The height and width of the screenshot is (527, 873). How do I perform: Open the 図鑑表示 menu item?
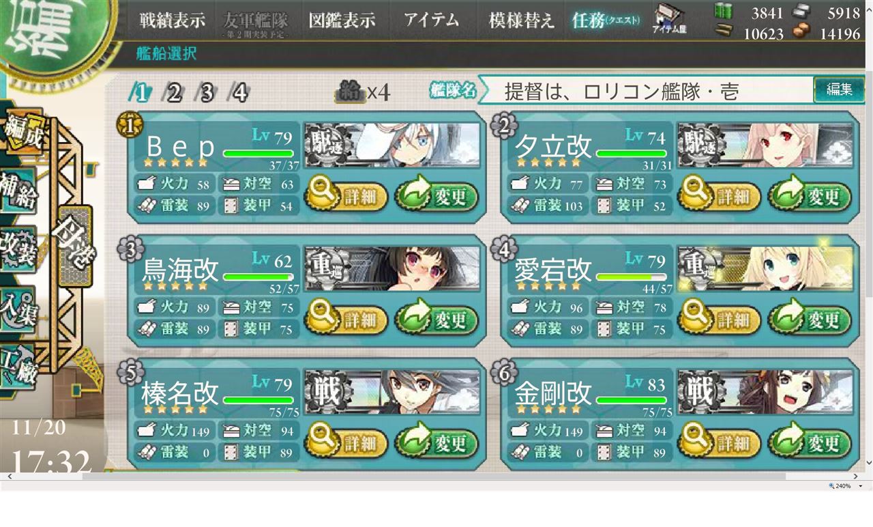click(x=342, y=20)
